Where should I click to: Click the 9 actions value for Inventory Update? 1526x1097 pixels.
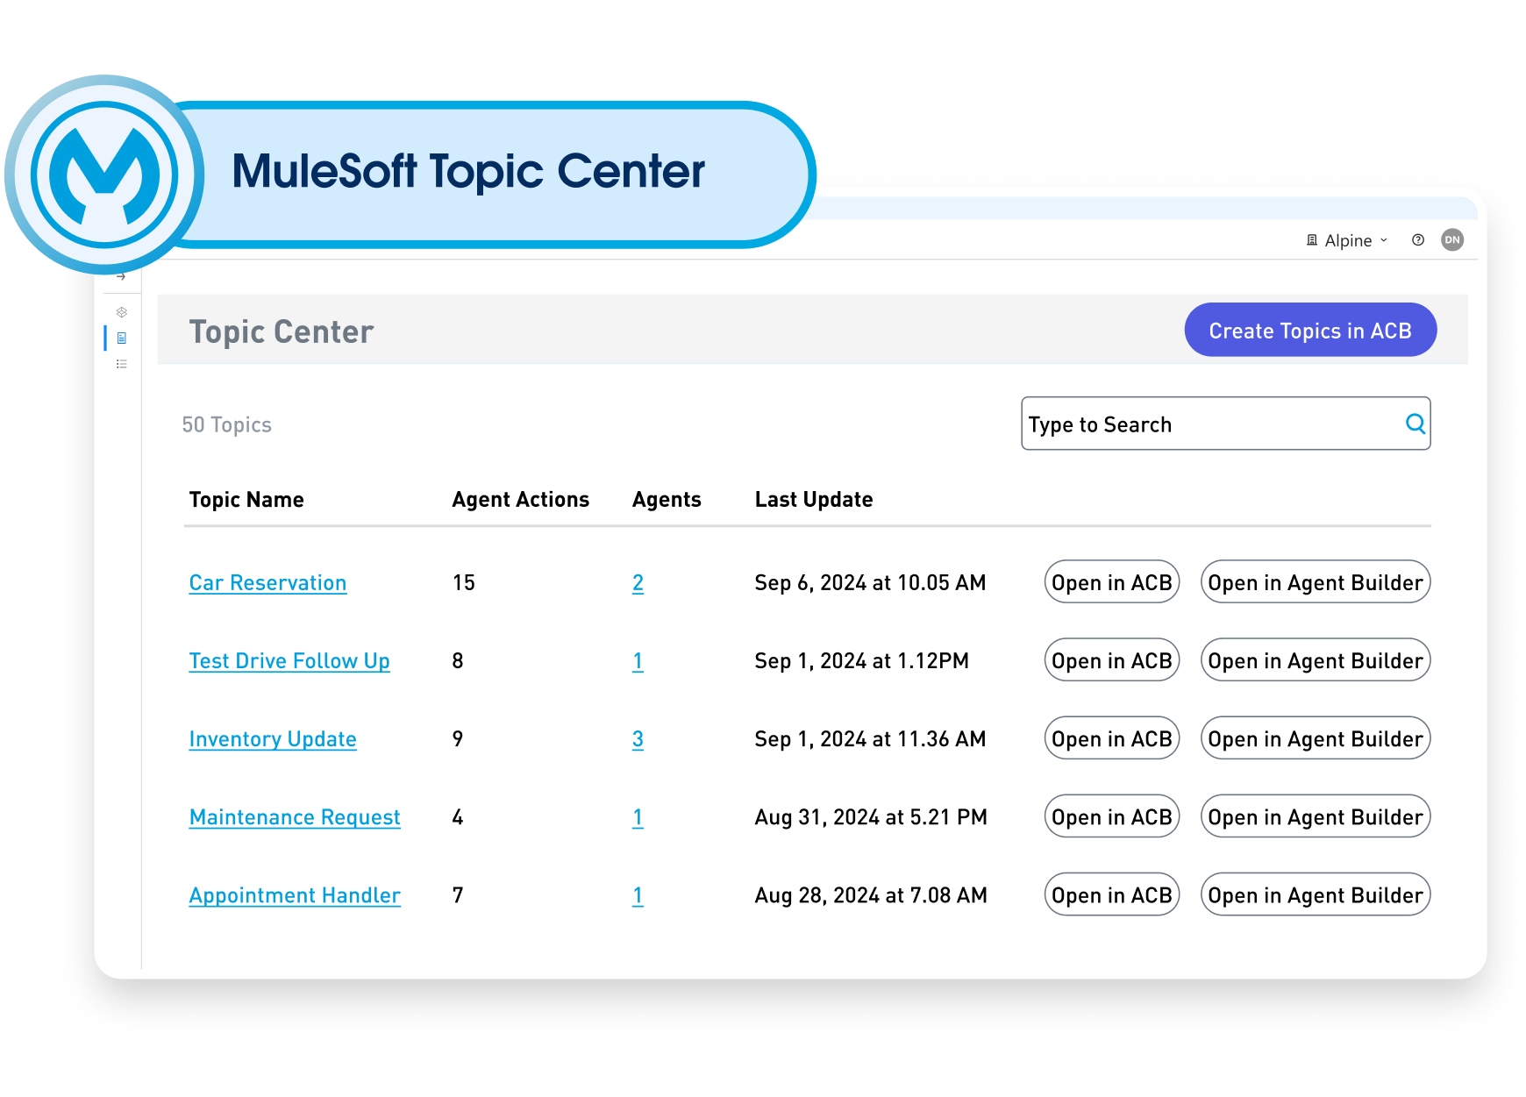458,739
